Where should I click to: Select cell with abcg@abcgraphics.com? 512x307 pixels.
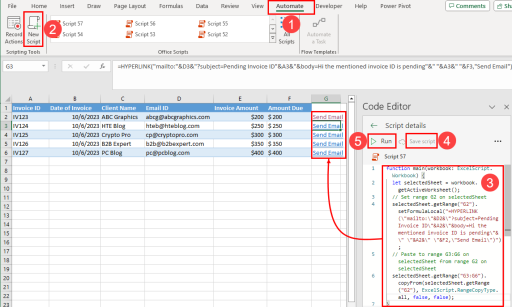[x=178, y=117]
